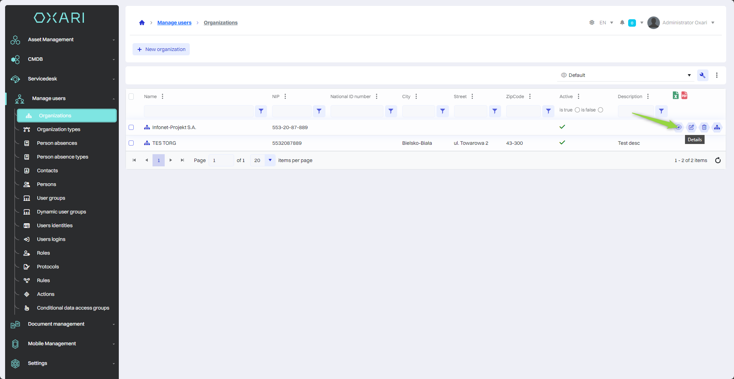734x379 pixels.
Task: Follow the Manage users breadcrumb link
Action: tap(174, 23)
